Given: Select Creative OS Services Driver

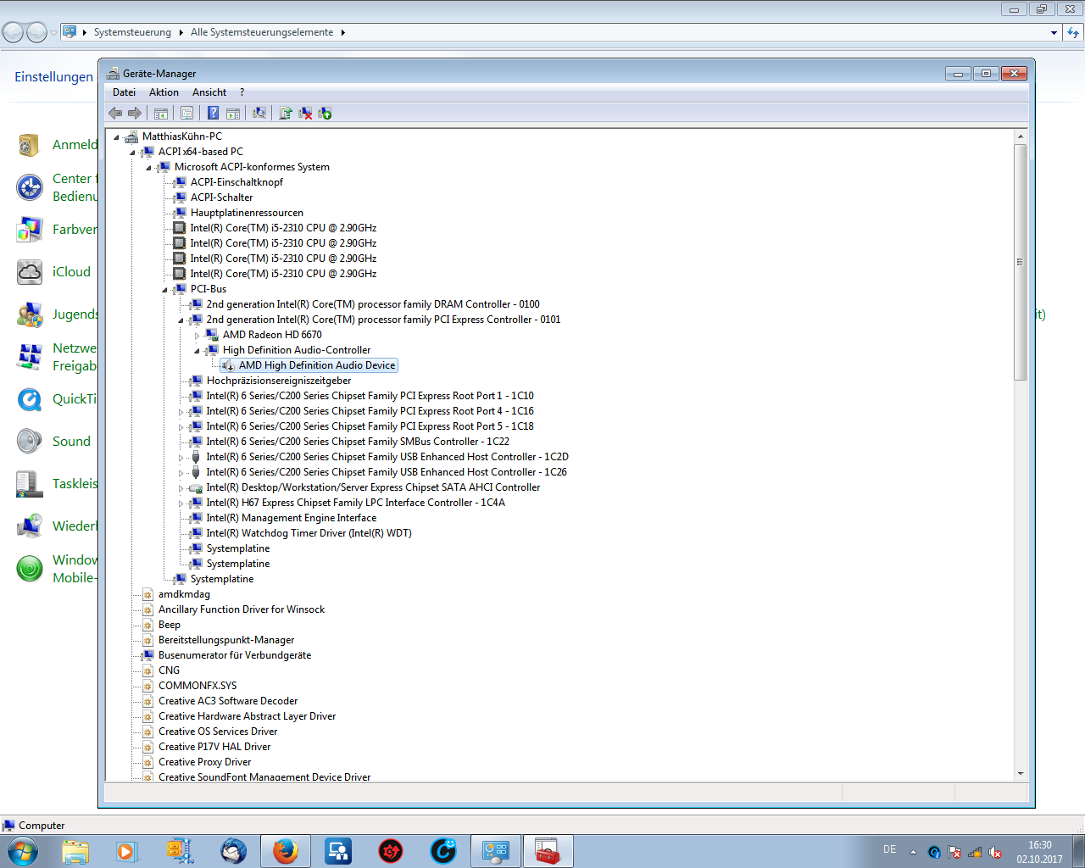Looking at the screenshot, I should (x=218, y=732).
